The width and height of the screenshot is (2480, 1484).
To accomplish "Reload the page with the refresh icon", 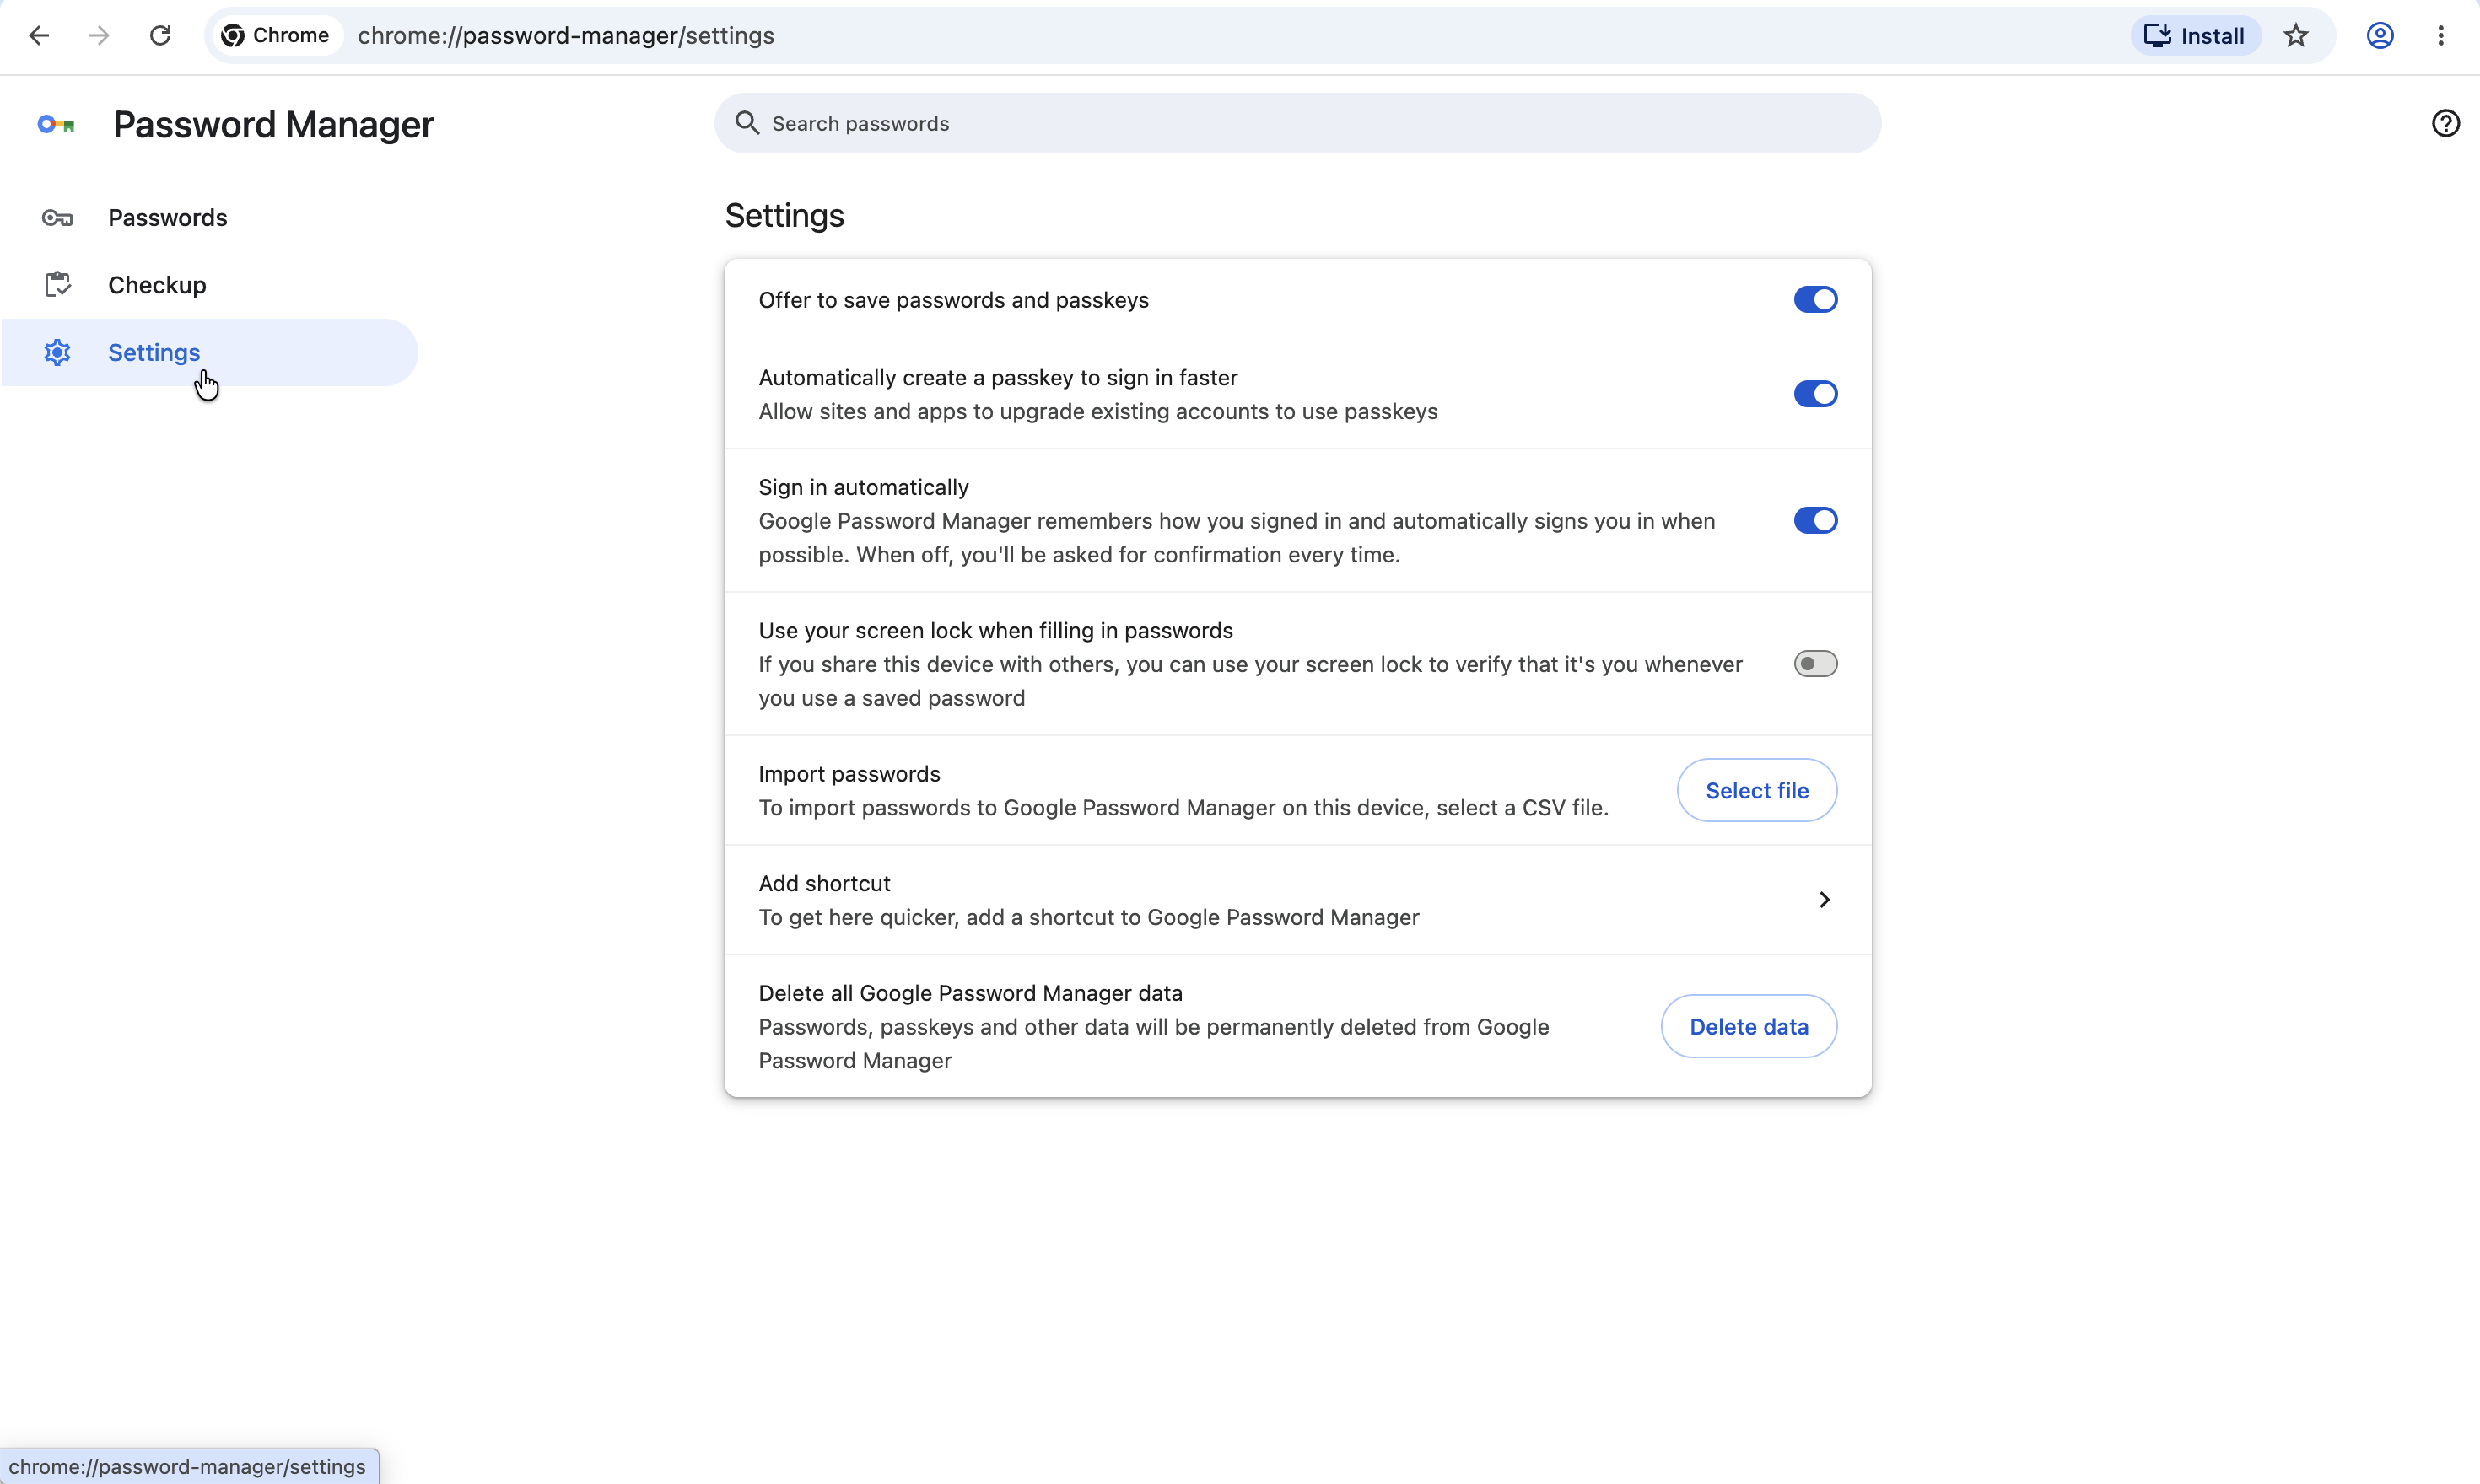I will click(x=160, y=36).
